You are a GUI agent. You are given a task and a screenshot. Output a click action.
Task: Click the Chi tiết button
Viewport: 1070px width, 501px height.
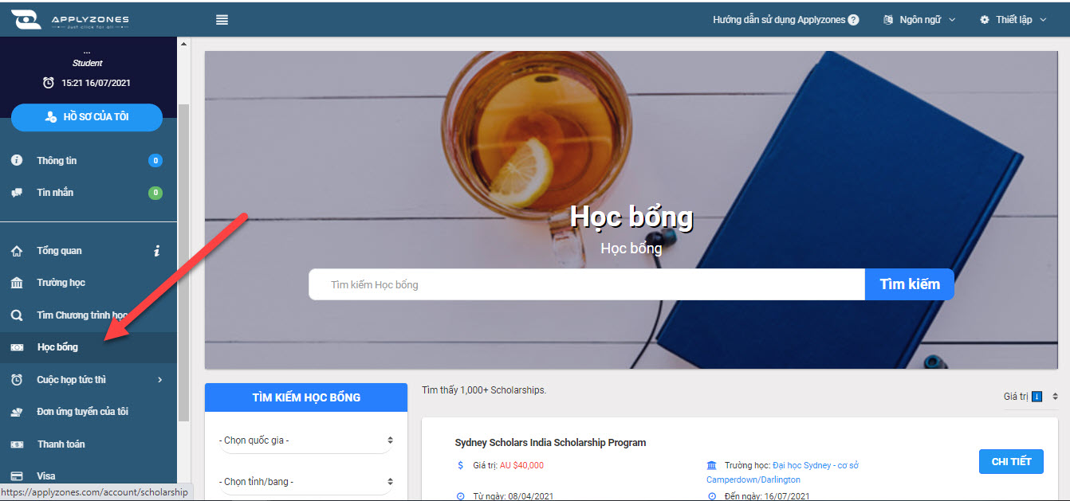tap(1011, 462)
